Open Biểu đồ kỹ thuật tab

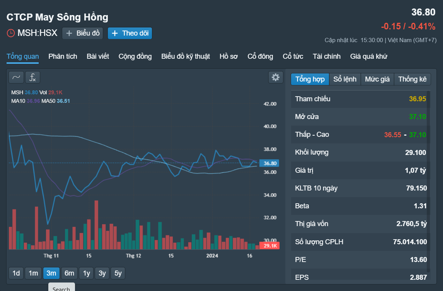pos(186,56)
